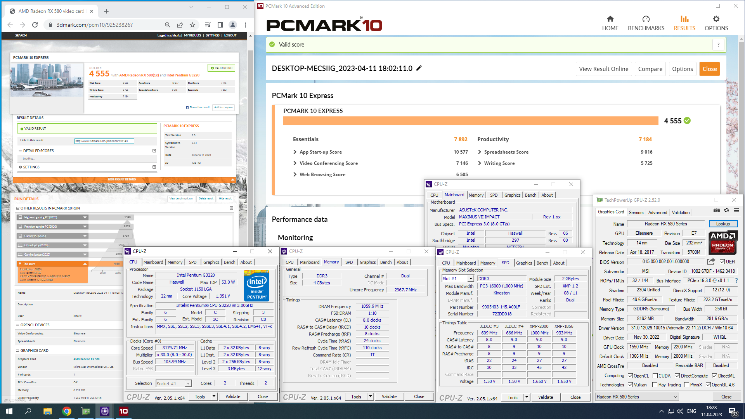Open Slot #1 dropdown in CPU-Z SPD

(x=471, y=279)
